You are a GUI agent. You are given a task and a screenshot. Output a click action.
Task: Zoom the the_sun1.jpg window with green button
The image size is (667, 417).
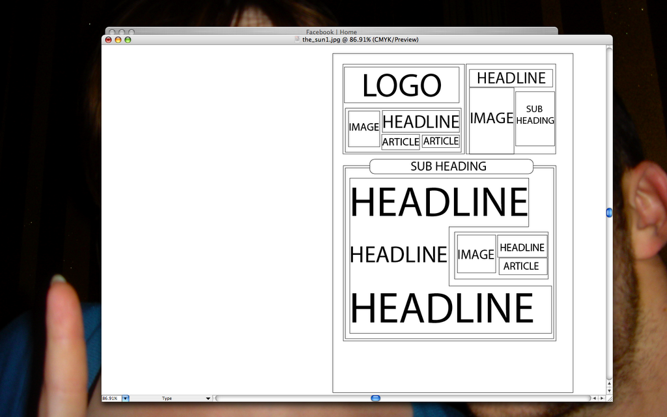[x=128, y=40]
